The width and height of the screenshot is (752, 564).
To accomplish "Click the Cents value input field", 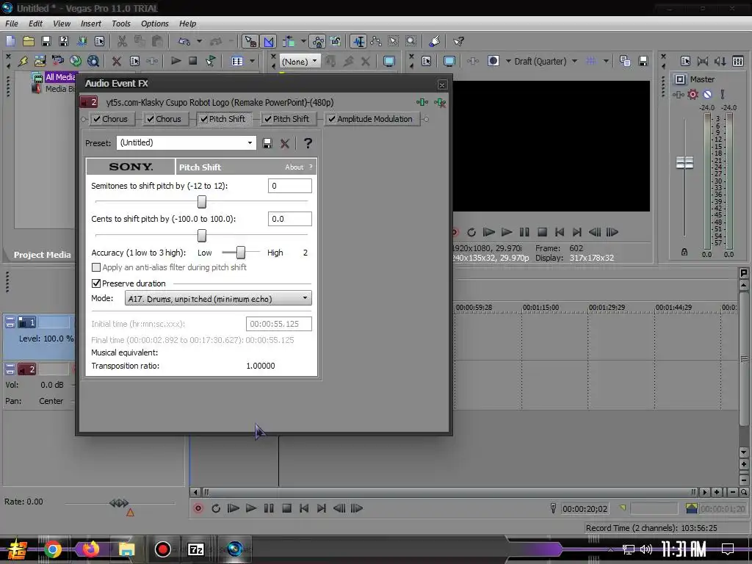I will [x=289, y=219].
